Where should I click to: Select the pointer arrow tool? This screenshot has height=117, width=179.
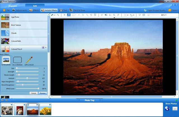pyautogui.click(x=65, y=15)
